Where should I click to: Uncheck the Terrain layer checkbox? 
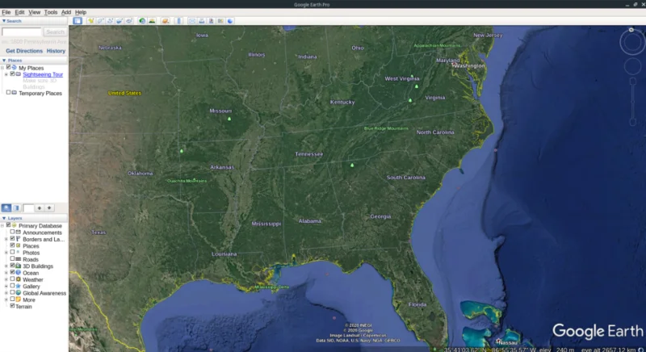[x=12, y=306]
